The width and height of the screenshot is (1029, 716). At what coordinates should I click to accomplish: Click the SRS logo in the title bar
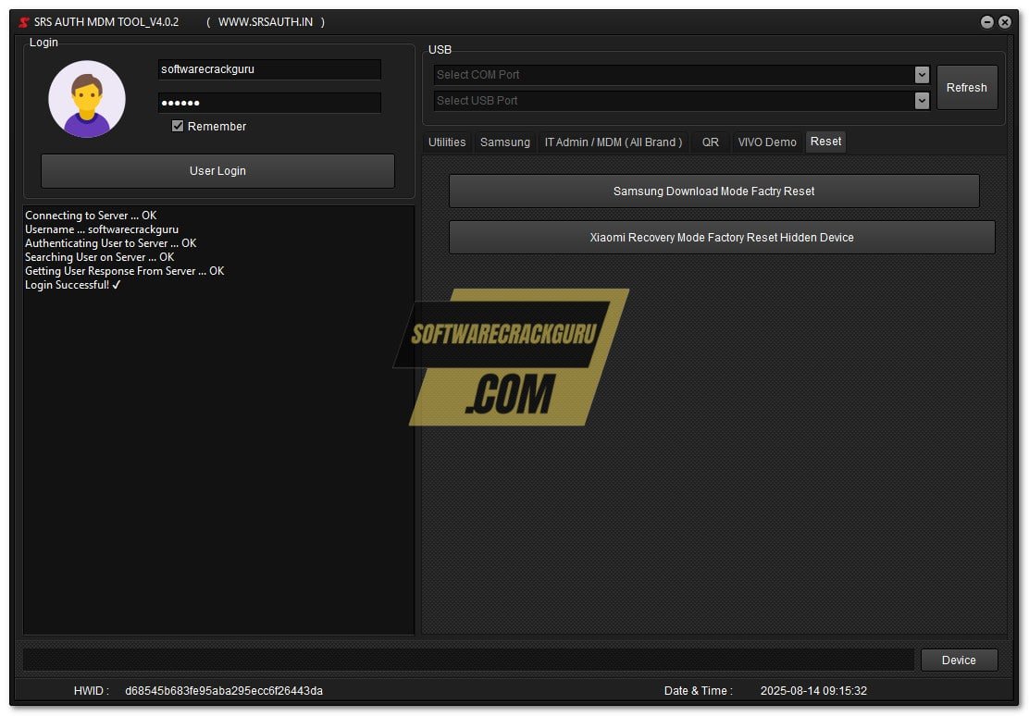pos(25,21)
